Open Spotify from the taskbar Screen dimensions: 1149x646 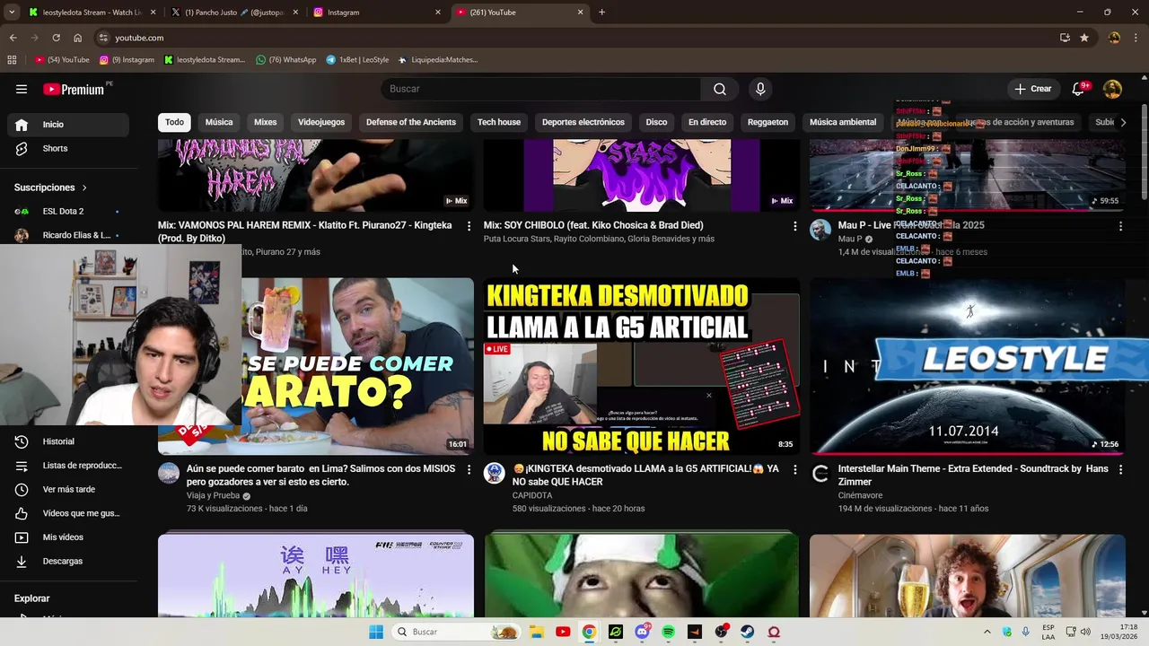(668, 632)
